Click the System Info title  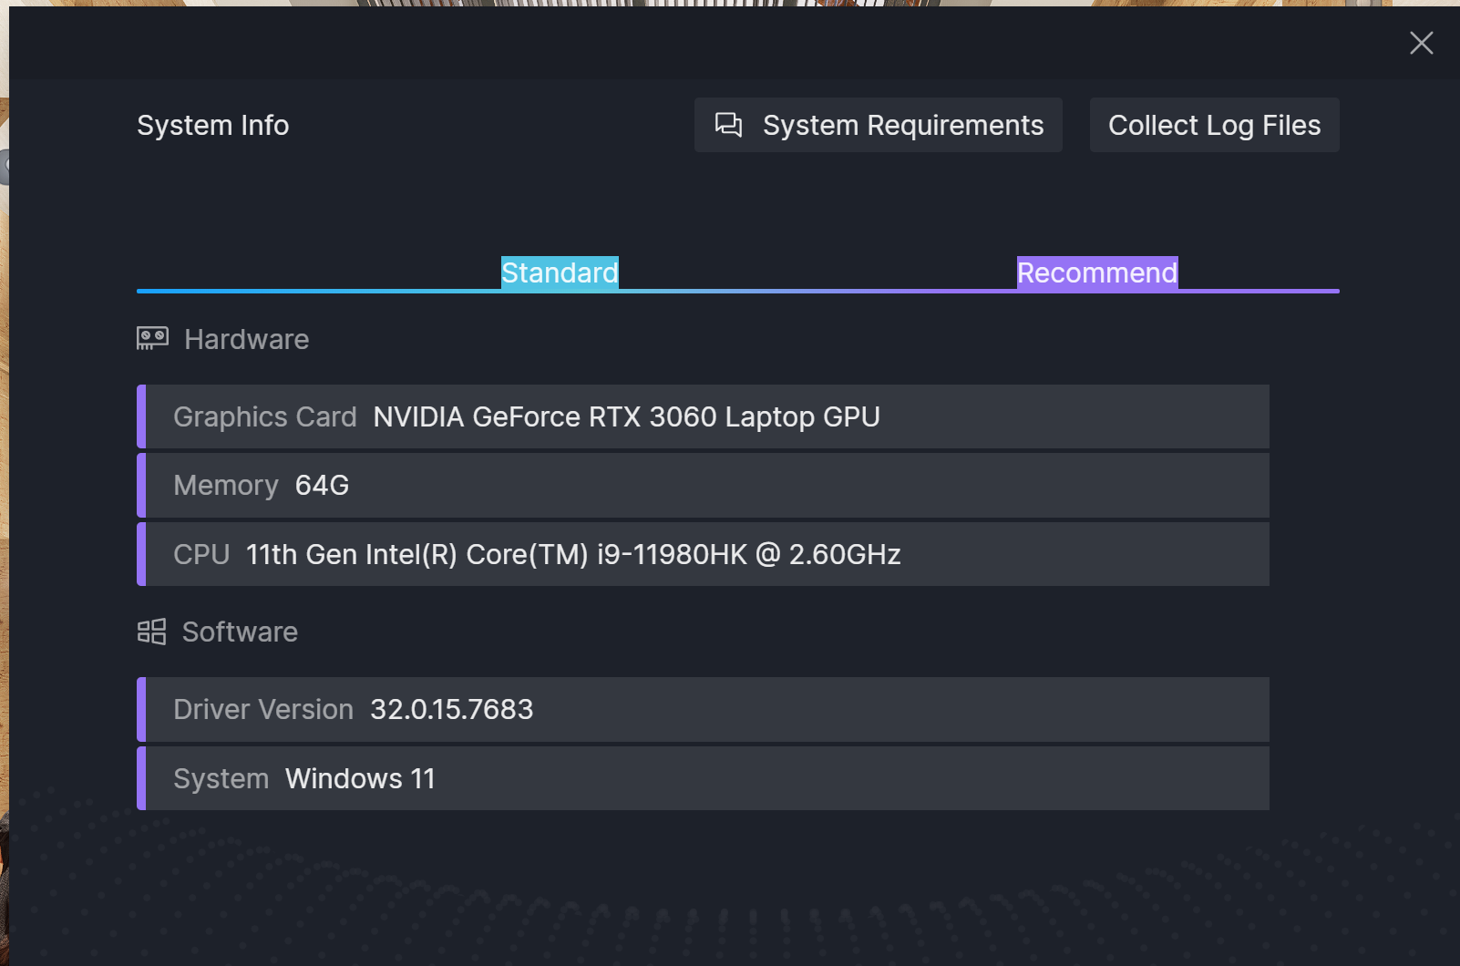tap(212, 125)
